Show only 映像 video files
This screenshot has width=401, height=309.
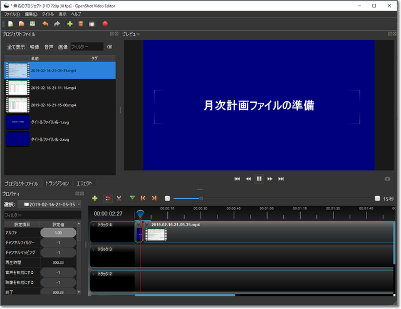(x=35, y=47)
